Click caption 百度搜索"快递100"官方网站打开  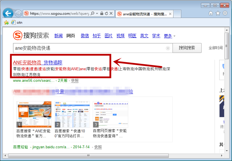(x=70, y=134)
